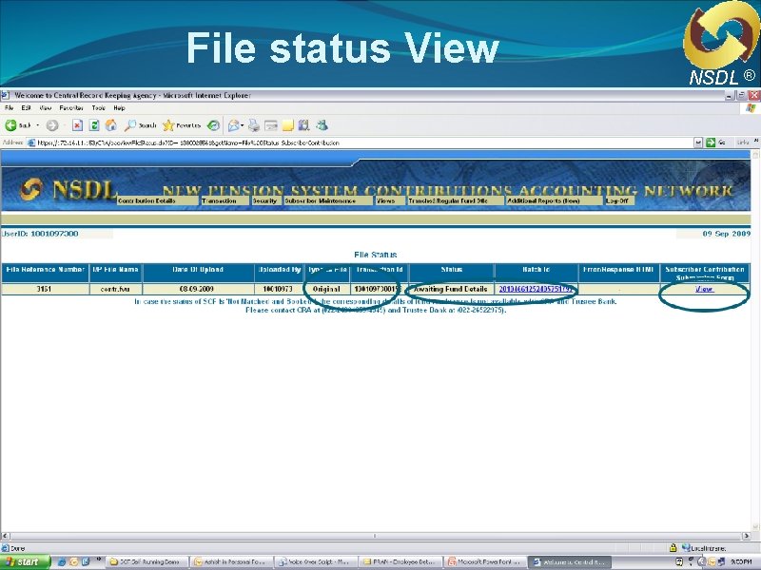Image resolution: width=761 pixels, height=570 pixels.
Task: Go to the Home page icon
Action: (111, 125)
